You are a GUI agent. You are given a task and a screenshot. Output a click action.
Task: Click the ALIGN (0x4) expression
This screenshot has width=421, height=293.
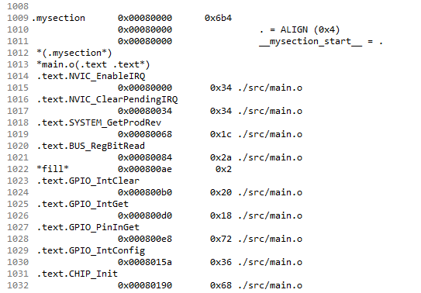(310, 29)
